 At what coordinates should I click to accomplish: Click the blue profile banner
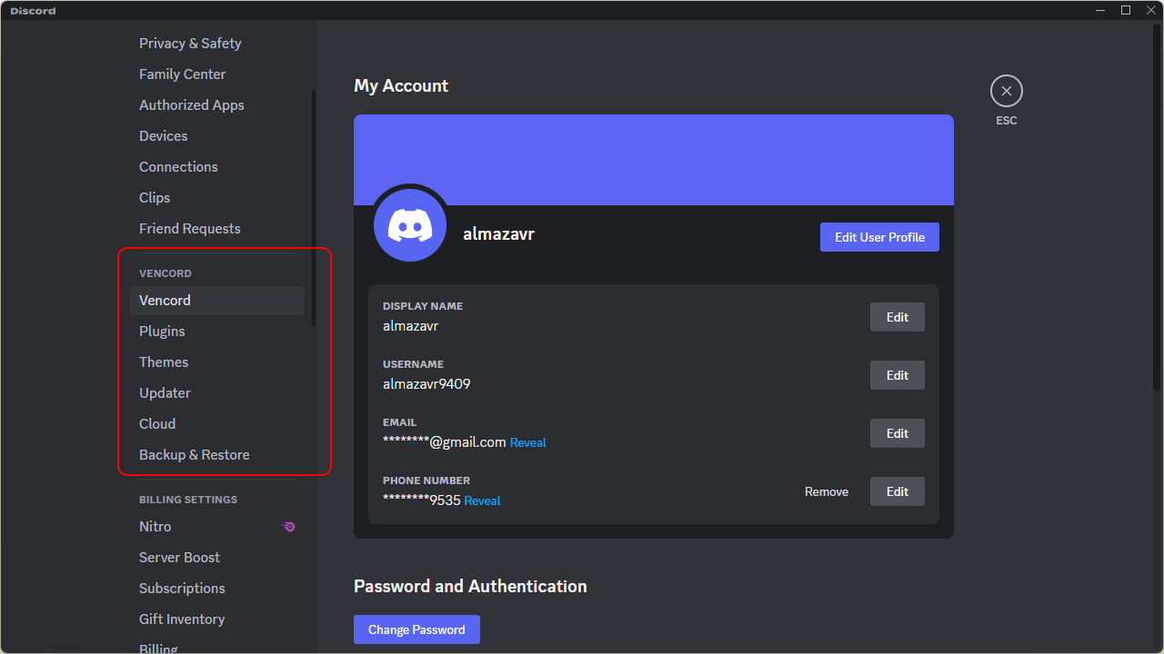coord(654,160)
